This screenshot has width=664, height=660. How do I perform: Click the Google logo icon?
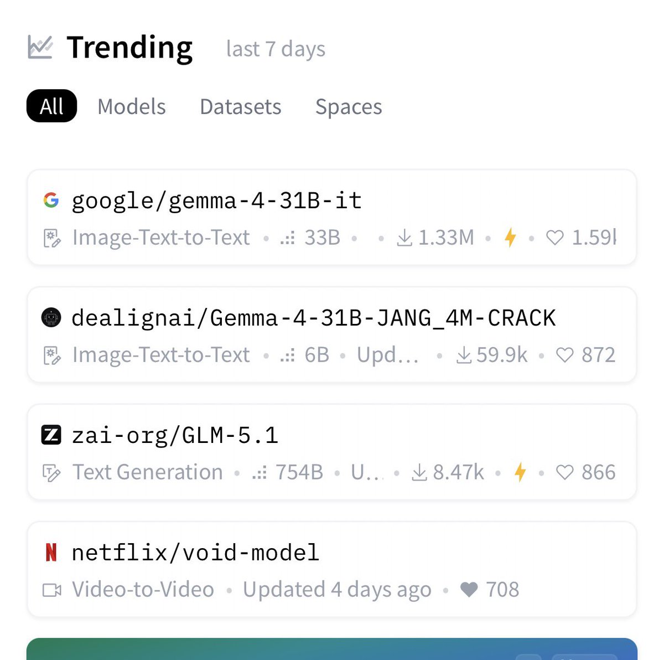pyautogui.click(x=51, y=200)
